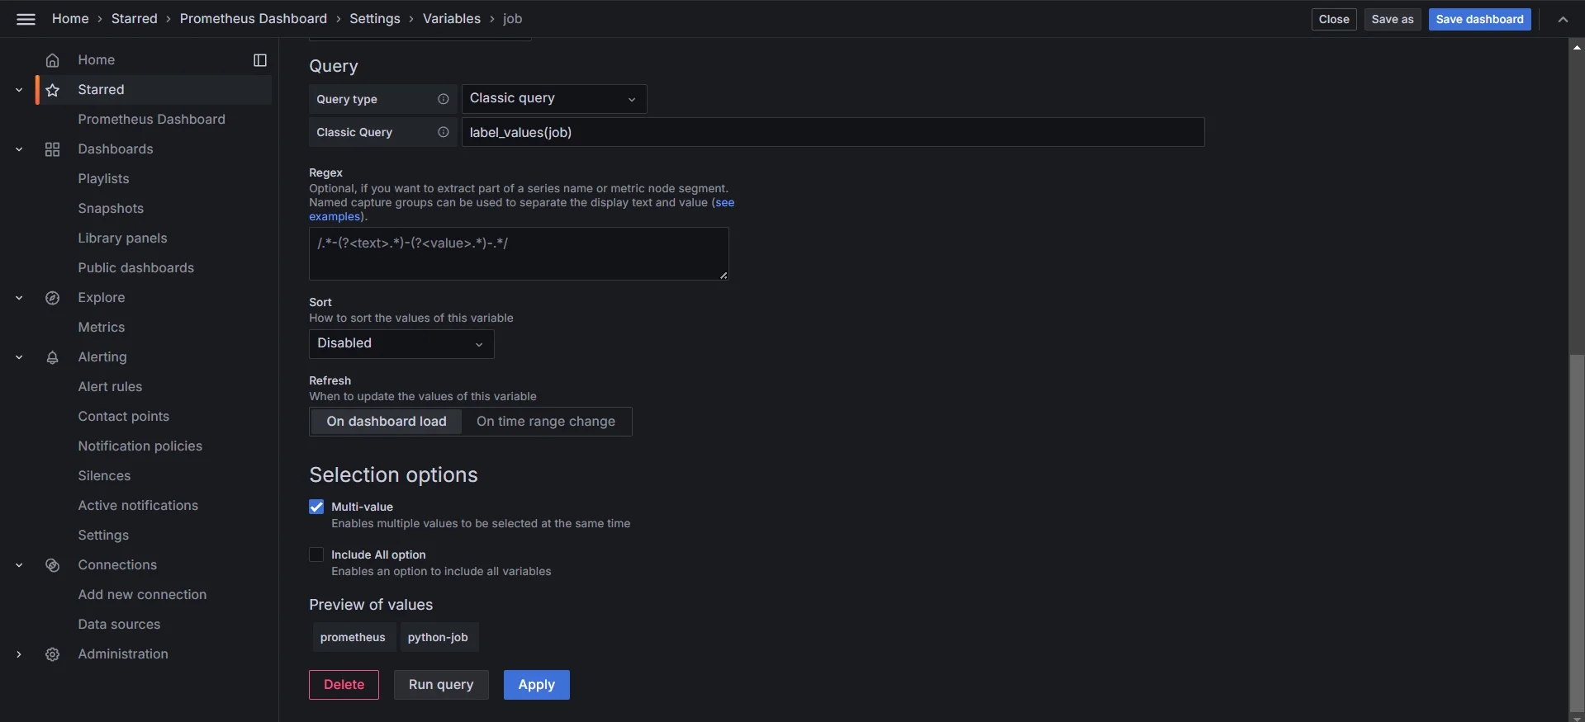Open the Sort Disabled dropdown
The height and width of the screenshot is (722, 1585).
pyautogui.click(x=401, y=344)
